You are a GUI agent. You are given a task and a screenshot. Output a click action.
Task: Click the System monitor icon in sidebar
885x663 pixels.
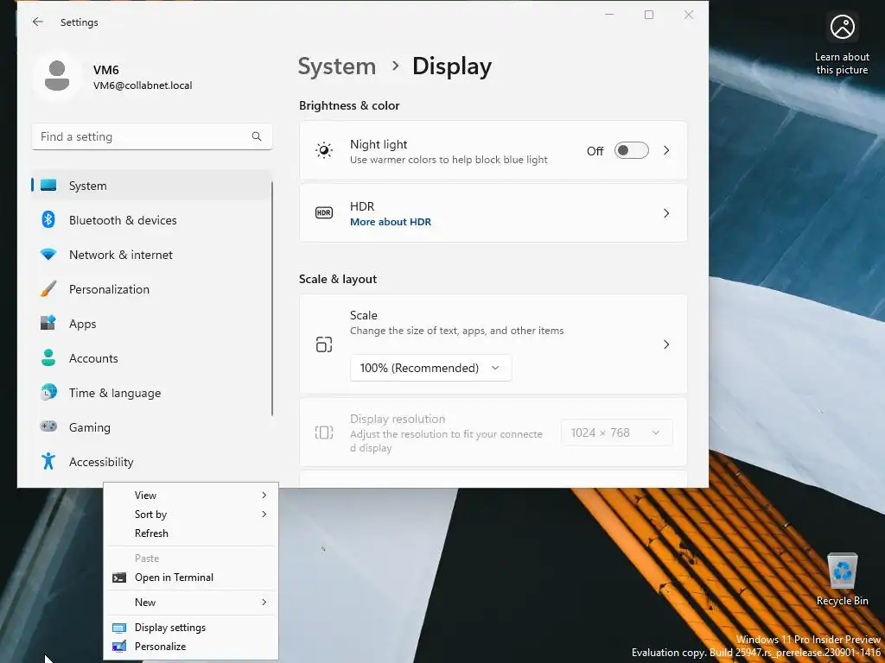click(x=48, y=186)
